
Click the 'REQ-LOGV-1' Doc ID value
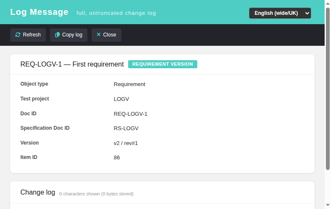pos(130,114)
